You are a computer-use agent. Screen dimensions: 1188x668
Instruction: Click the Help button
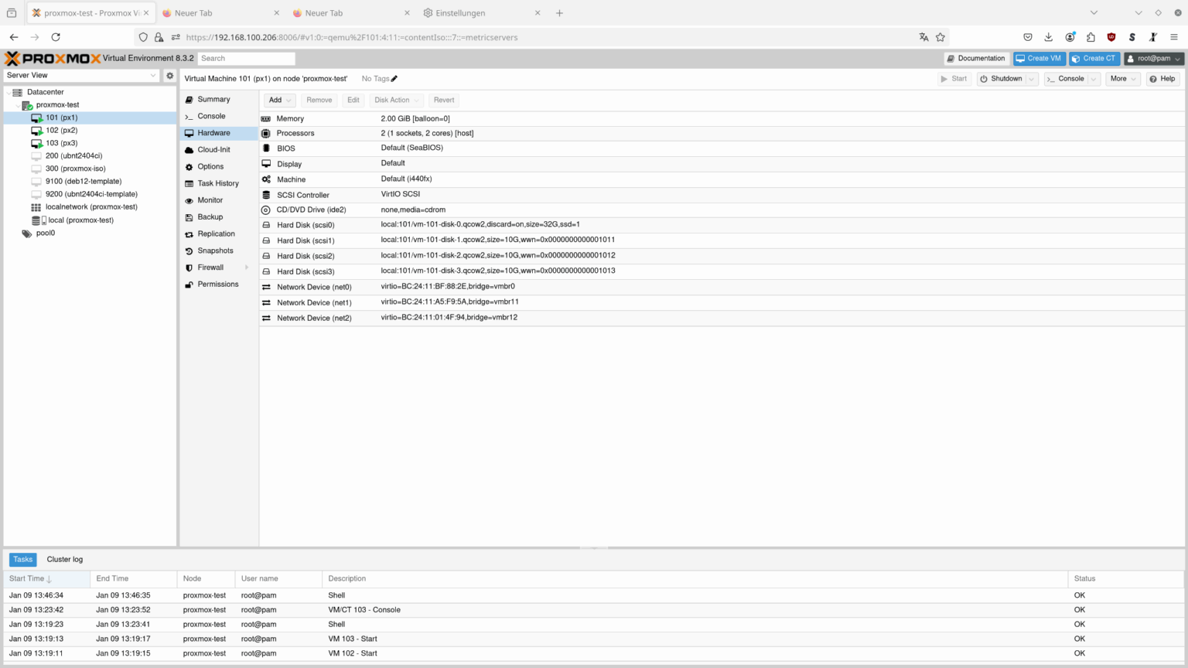pos(1162,79)
